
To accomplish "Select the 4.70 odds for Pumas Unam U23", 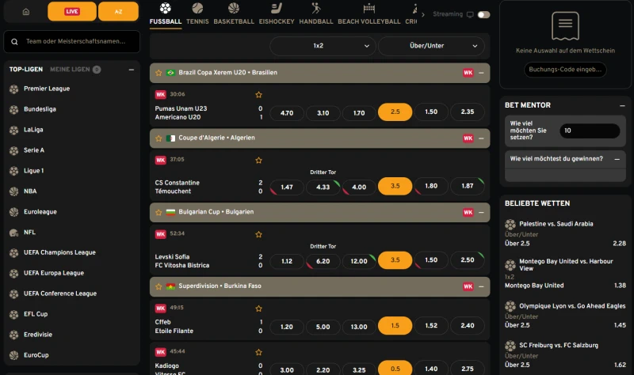I will (x=287, y=112).
